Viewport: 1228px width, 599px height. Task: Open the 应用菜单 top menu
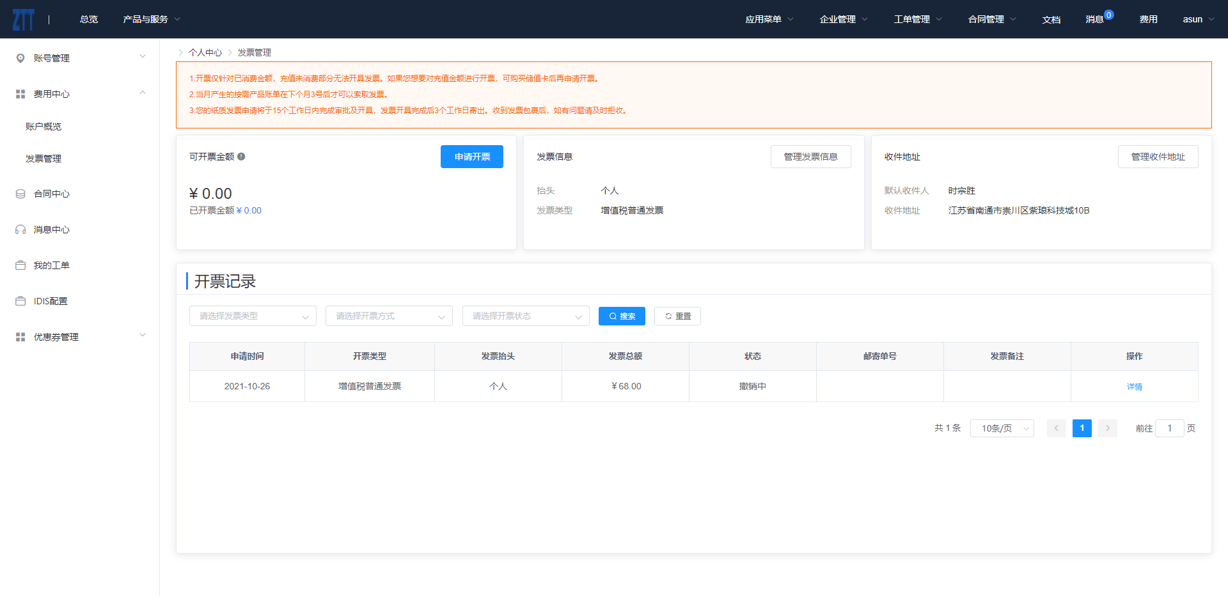pyautogui.click(x=769, y=19)
